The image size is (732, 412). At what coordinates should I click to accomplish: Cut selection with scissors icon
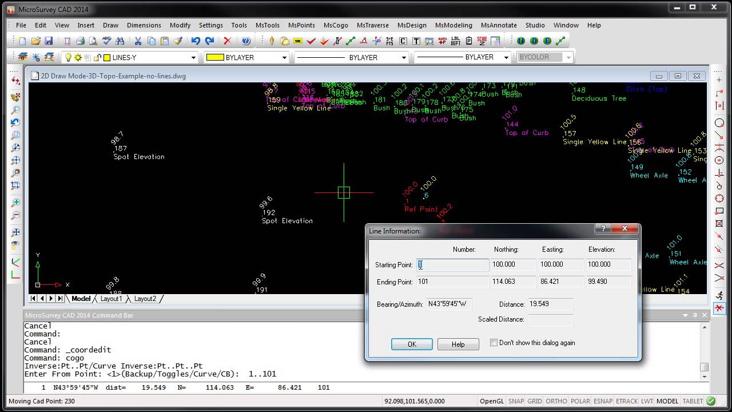pos(138,41)
